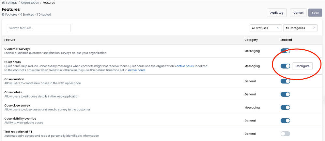This screenshot has width=325, height=141.
Task: Toggle the Case details switch
Action: (x=285, y=94)
